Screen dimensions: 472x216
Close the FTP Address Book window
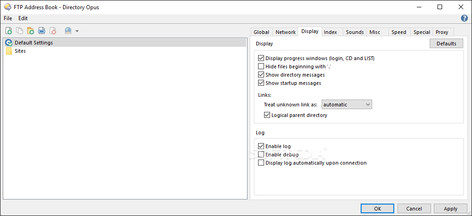[460, 7]
